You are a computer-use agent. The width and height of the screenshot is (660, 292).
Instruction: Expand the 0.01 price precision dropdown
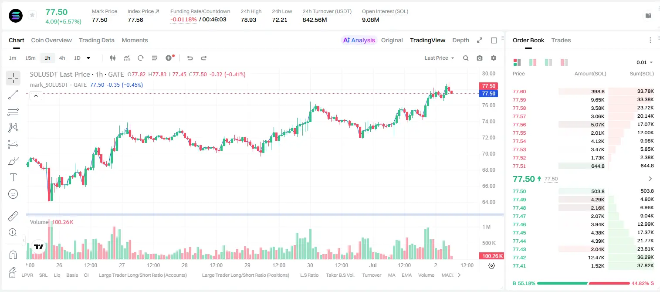645,62
